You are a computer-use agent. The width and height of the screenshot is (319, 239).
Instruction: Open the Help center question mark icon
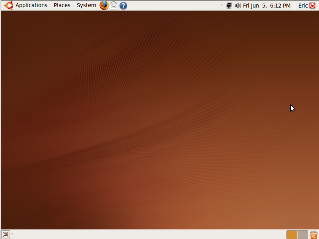[x=123, y=6]
